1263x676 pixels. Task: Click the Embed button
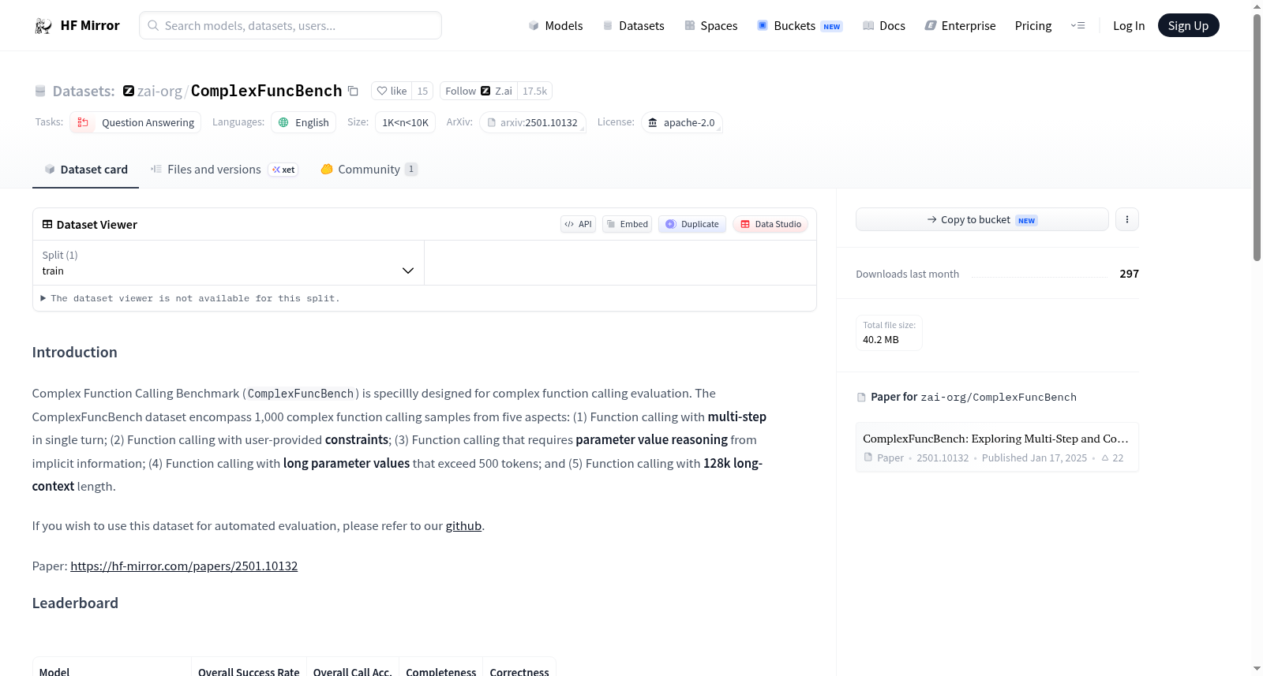[x=627, y=224]
